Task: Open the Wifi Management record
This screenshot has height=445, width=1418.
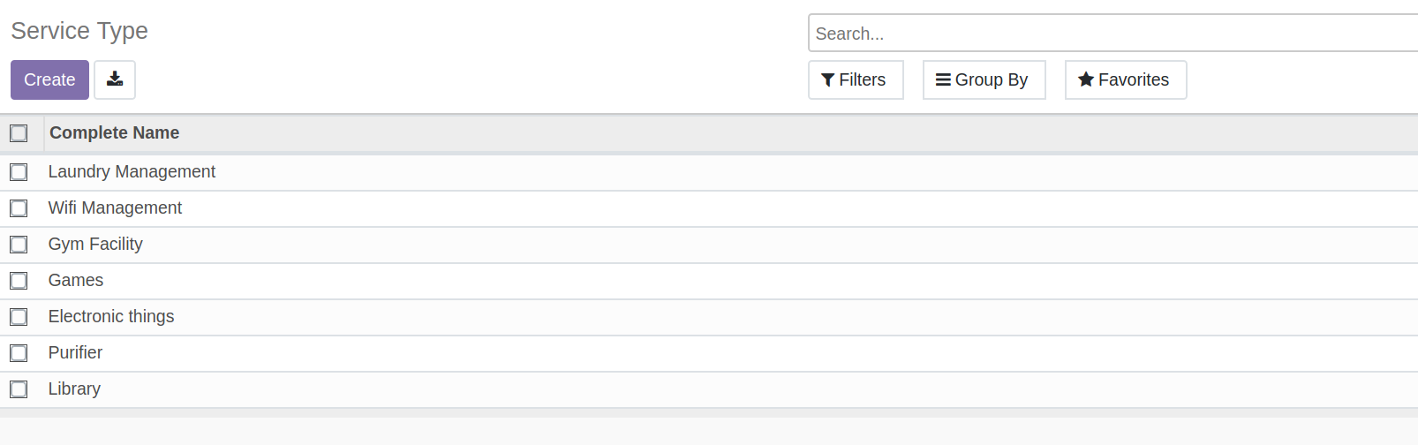Action: pyautogui.click(x=115, y=207)
